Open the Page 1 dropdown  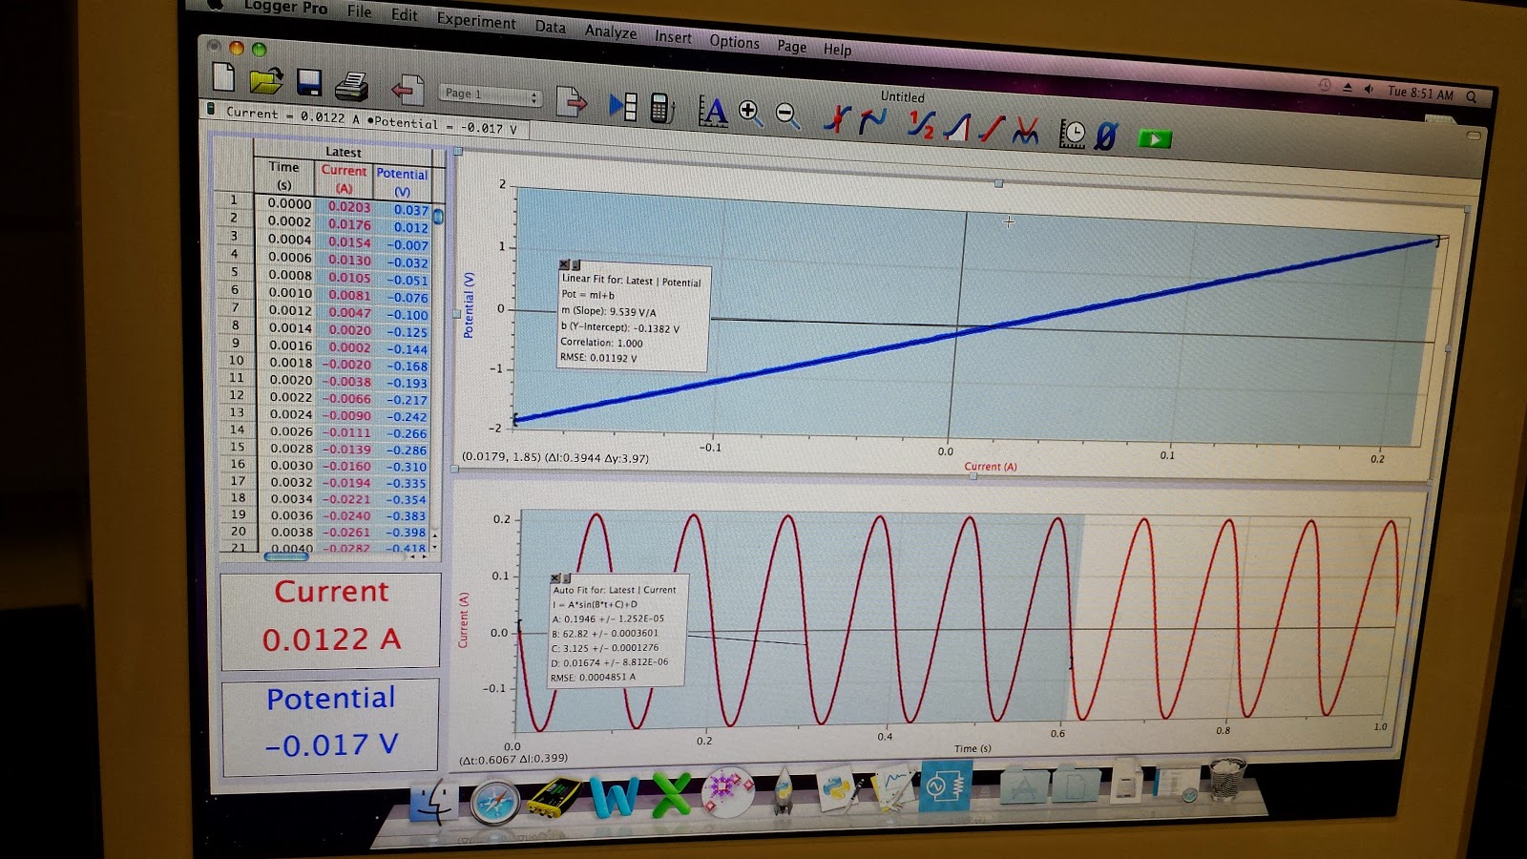492,95
